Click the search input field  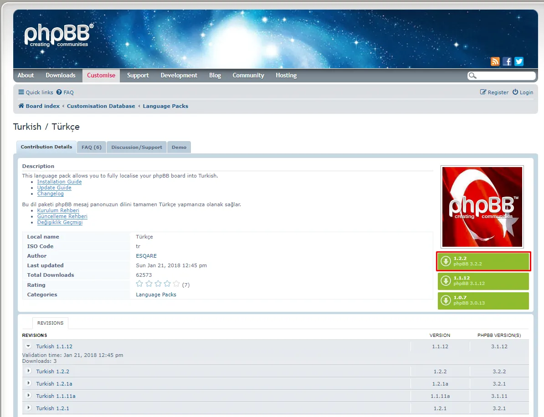pyautogui.click(x=505, y=75)
